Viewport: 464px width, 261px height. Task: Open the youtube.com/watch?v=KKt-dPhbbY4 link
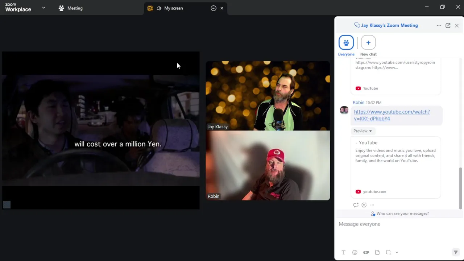(x=392, y=115)
